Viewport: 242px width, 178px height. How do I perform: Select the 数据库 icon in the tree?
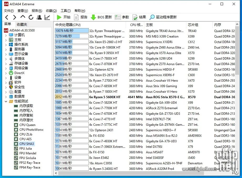pyautogui.click(x=11, y=97)
